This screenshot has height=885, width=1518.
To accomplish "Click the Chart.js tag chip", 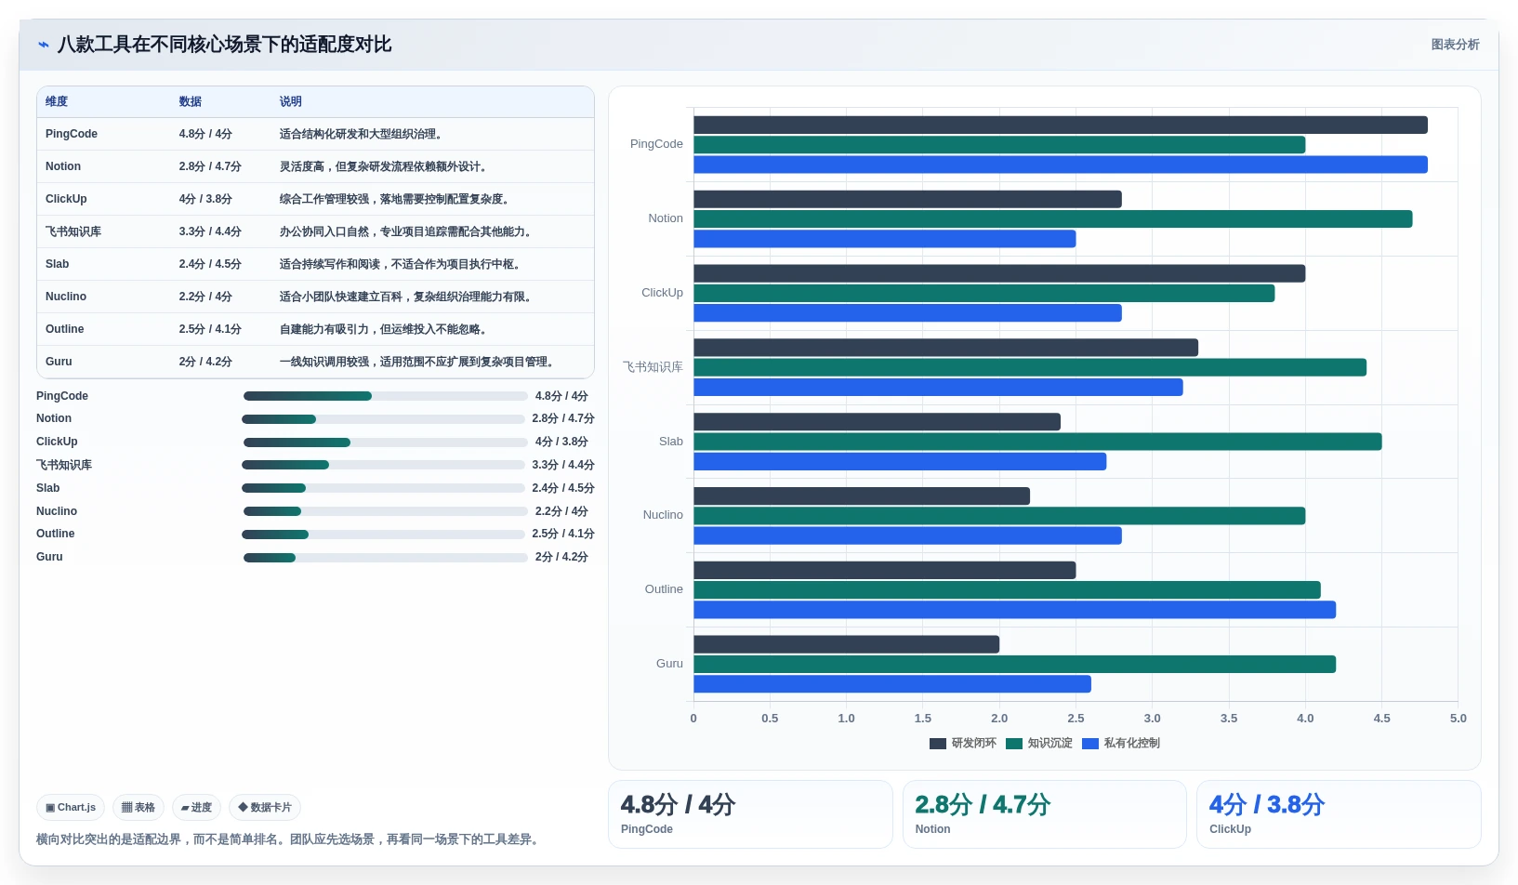I will pyautogui.click(x=71, y=807).
